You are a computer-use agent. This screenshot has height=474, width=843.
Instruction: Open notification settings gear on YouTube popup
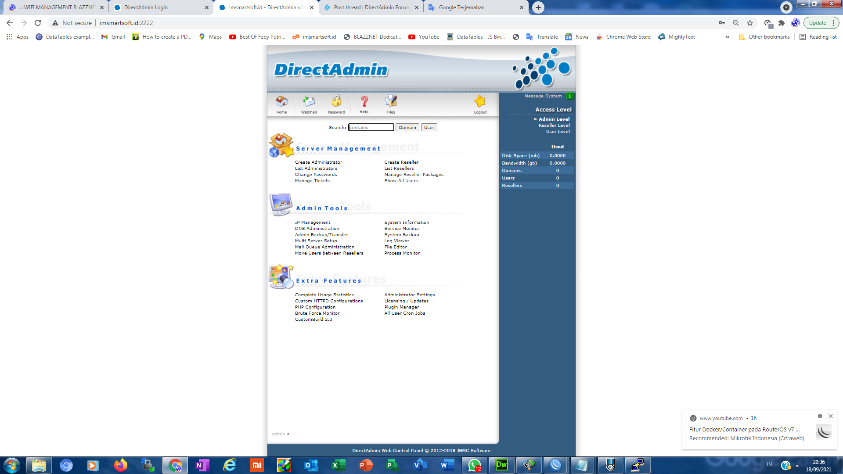coord(820,416)
